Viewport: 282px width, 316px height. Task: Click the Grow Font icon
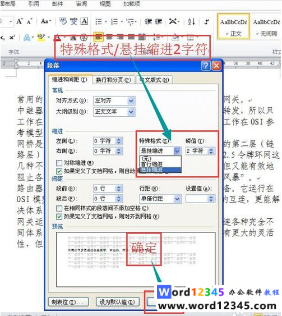(x=20, y=21)
